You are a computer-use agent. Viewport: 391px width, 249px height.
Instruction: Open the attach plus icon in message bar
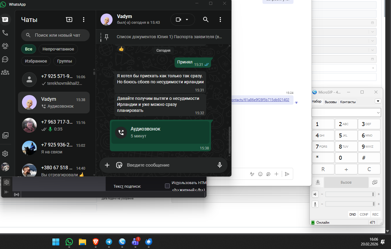[x=107, y=165]
